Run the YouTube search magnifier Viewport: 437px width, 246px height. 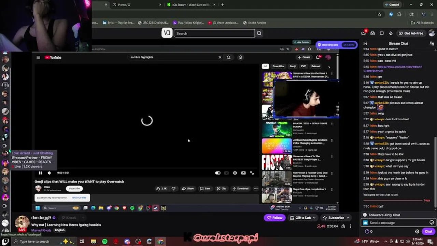pos(228,57)
